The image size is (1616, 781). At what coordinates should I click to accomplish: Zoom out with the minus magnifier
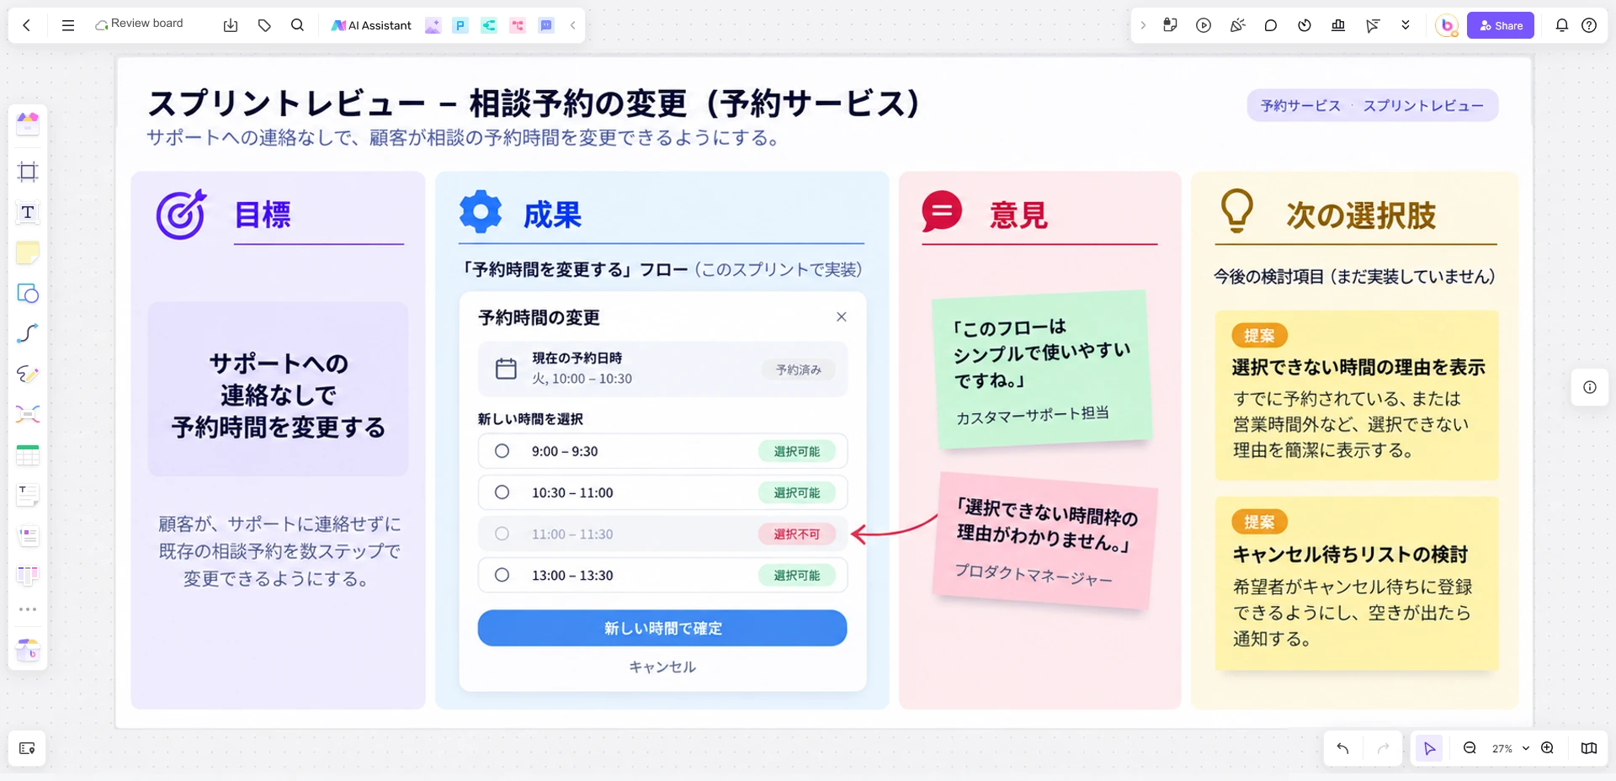[1470, 748]
